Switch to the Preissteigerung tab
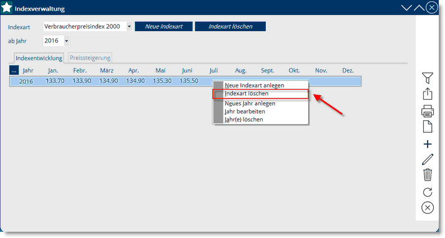The image size is (445, 238). click(x=90, y=58)
